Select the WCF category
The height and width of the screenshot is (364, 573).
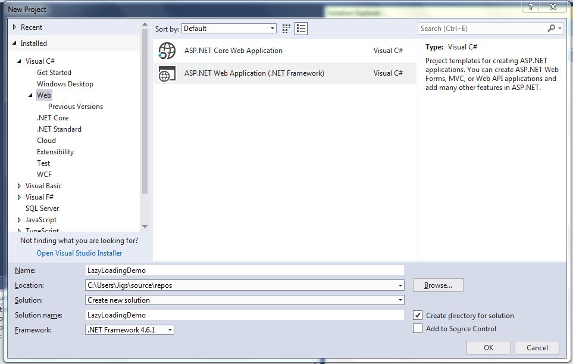44,175
